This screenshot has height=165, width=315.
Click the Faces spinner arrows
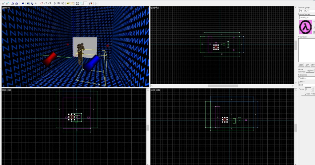click(313, 89)
